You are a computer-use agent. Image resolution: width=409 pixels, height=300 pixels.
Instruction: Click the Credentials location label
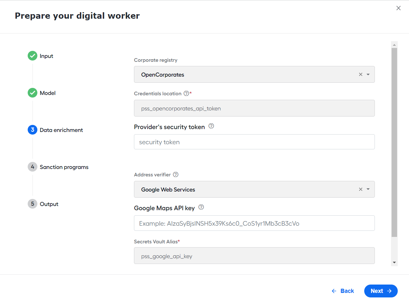[x=158, y=94]
